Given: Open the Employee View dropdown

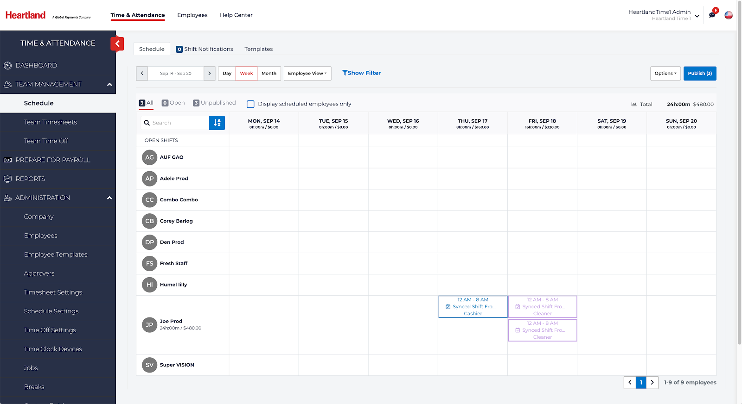Looking at the screenshot, I should coord(307,74).
